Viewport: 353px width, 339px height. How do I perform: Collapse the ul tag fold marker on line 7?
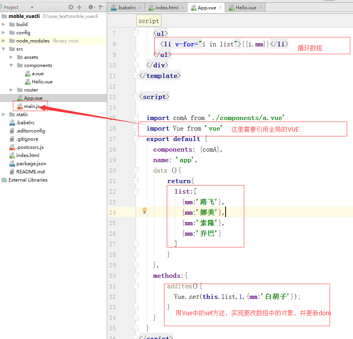(x=136, y=34)
